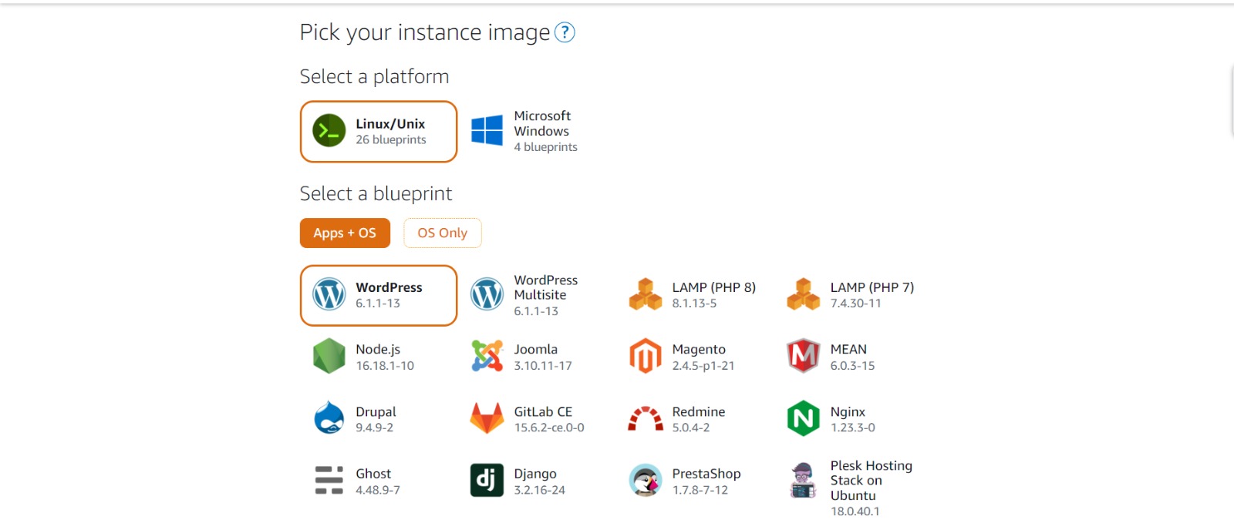
Task: Click the Nginx blueprint name
Action: 848,411
